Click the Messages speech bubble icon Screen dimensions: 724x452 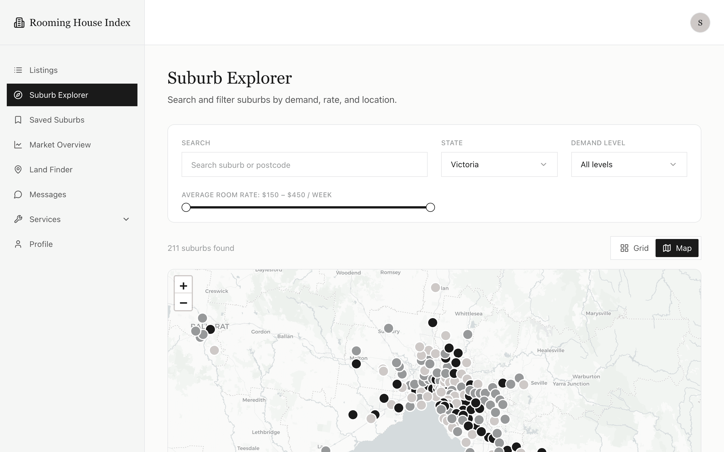[18, 194]
